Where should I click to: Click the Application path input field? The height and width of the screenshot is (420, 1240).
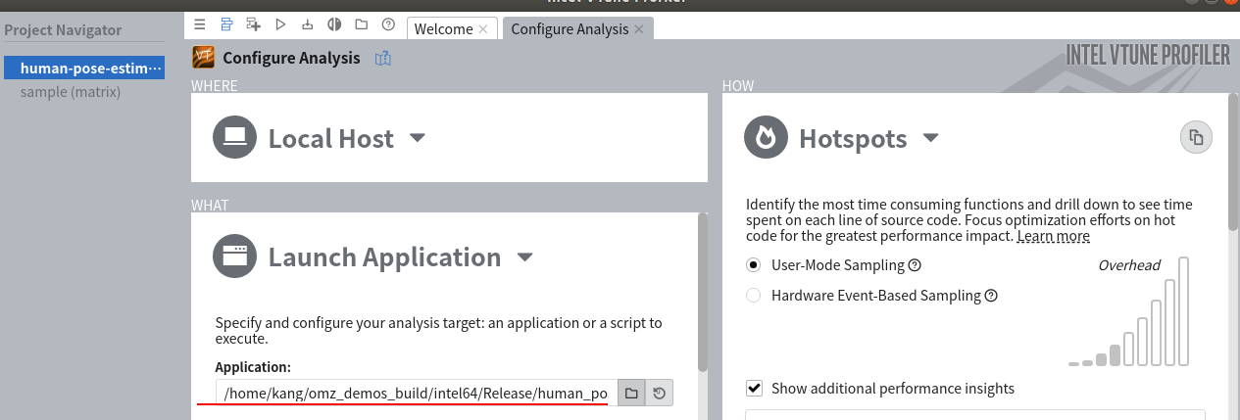417,394
